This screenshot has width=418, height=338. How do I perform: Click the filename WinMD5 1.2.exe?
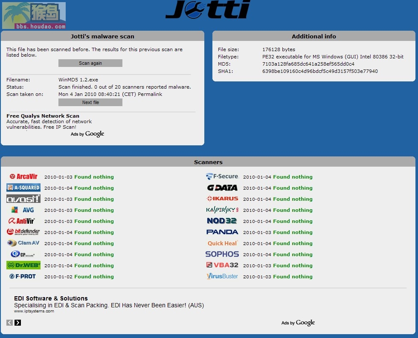[78, 80]
